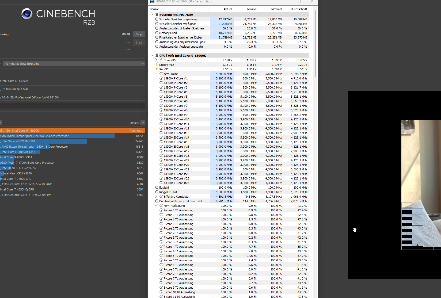Click the clock icon for P-core 0 T0 Auslastung

tap(161, 210)
